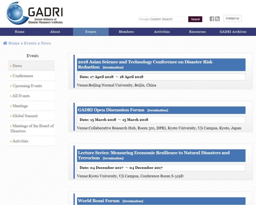The height and width of the screenshot is (205, 256).
Task: Click the Search button
Action: coord(195,19)
